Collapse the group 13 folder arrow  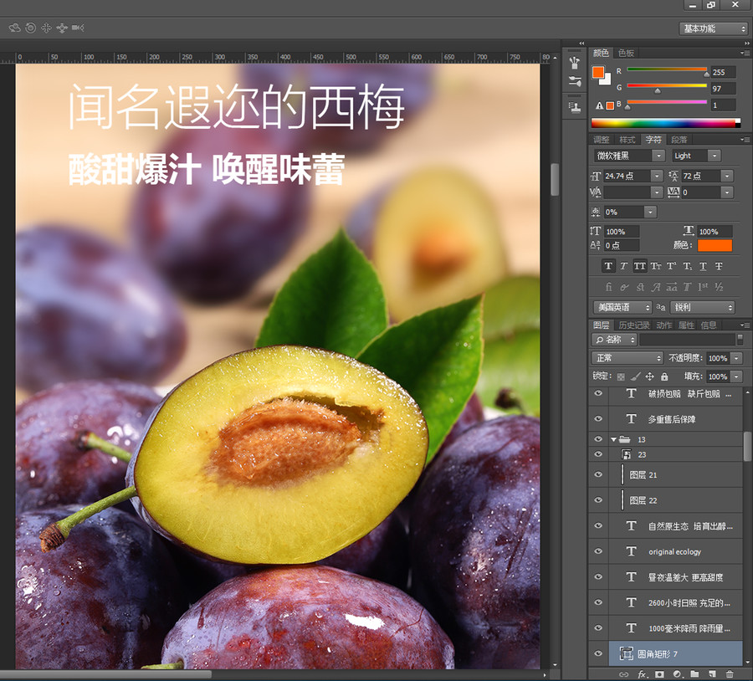pyautogui.click(x=614, y=439)
